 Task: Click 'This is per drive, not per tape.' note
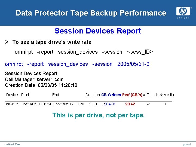98,115
